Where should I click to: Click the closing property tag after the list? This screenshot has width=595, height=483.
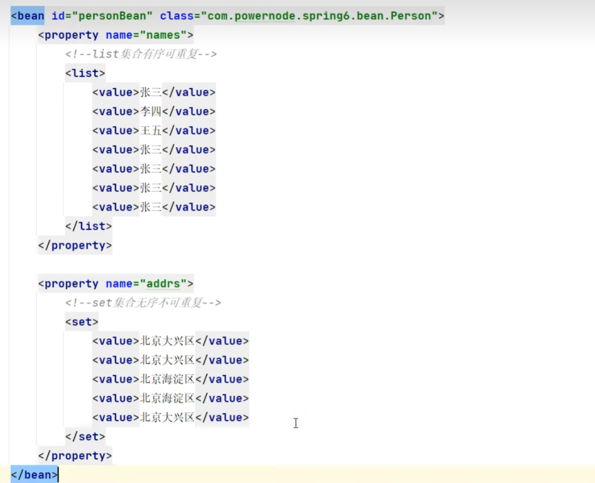(75, 245)
